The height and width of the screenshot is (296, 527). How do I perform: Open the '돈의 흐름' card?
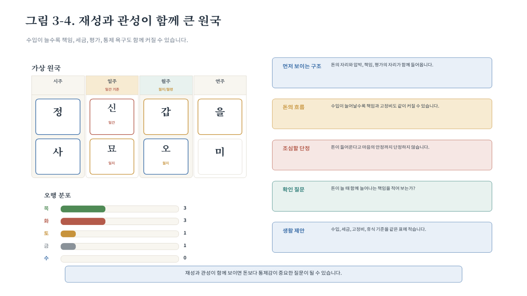[382, 114]
